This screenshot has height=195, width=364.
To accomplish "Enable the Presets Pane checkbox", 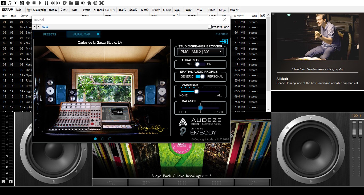I will (x=210, y=27).
